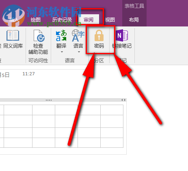Open the 绘图 ribbon tab
Image resolution: width=188 pixels, height=171 pixels.
(x=35, y=20)
